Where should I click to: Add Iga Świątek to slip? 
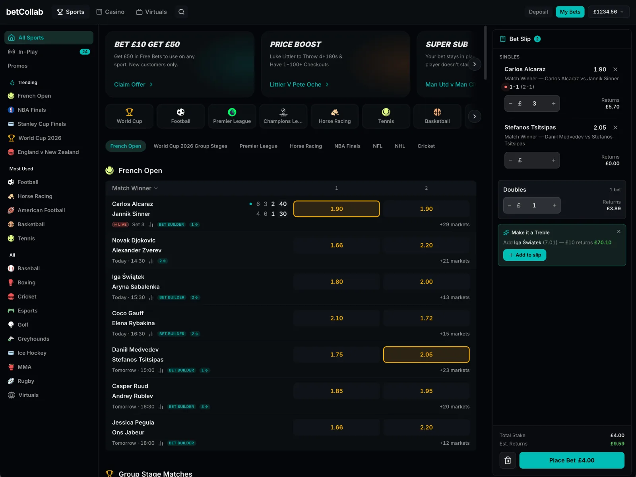[x=525, y=255]
